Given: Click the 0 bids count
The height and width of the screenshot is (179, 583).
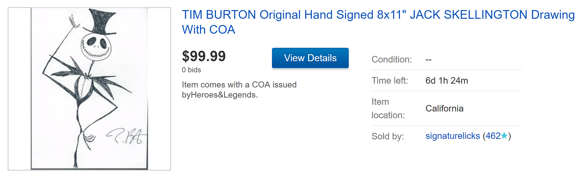Looking at the screenshot, I should click(191, 70).
